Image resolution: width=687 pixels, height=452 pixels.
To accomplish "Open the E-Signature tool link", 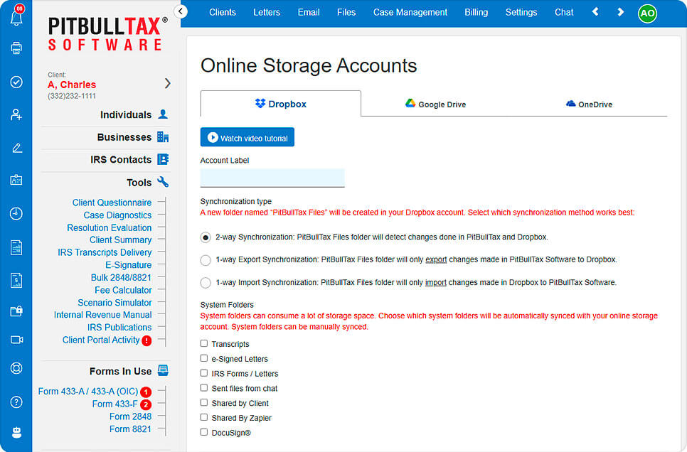I will point(129,265).
